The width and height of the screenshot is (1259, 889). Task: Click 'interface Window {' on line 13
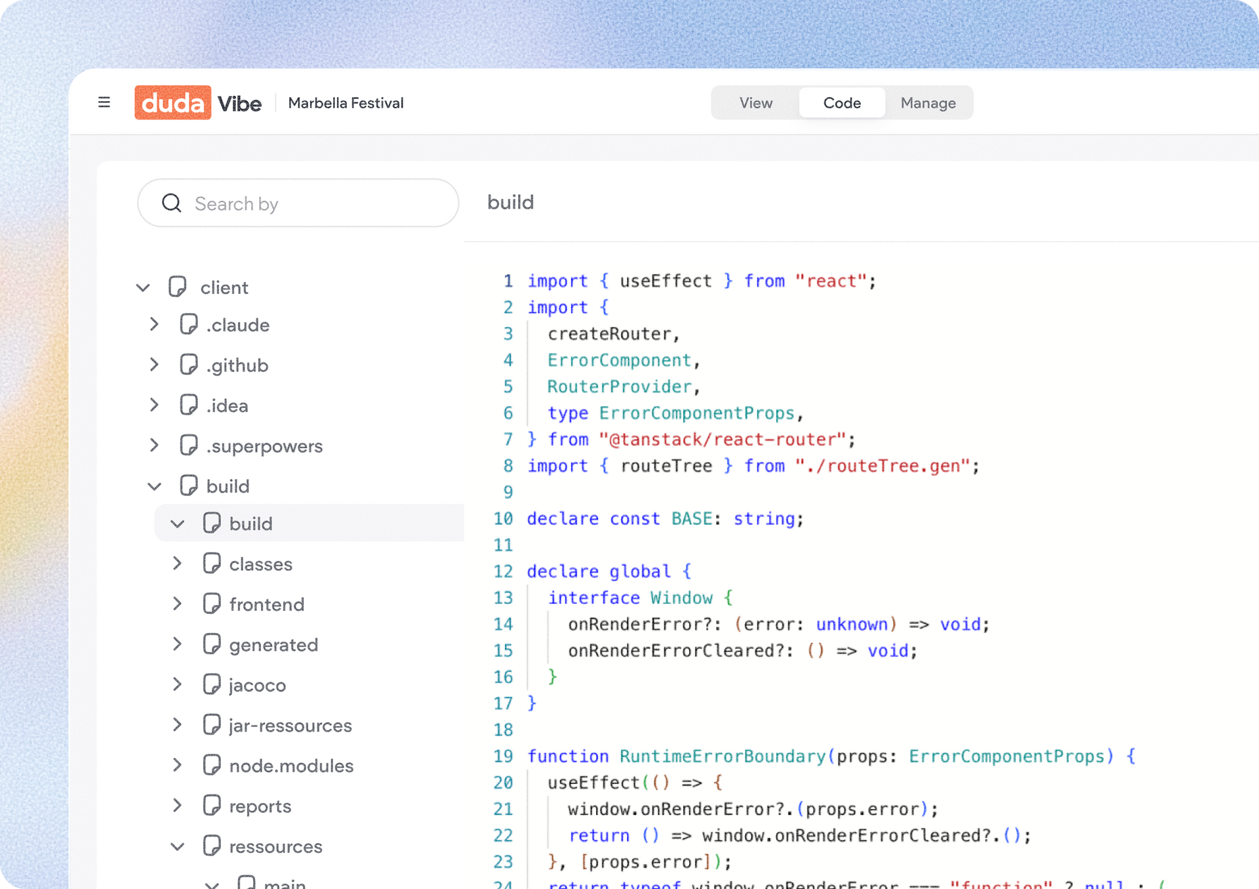[x=640, y=598]
